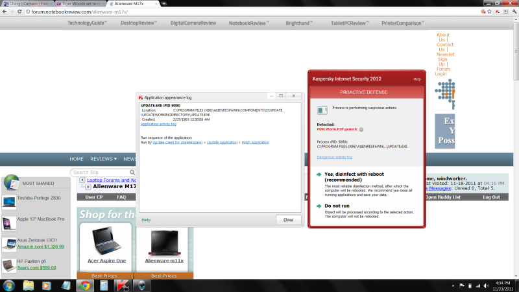Click the browser address bar
The image size is (519, 292).
(252, 12)
